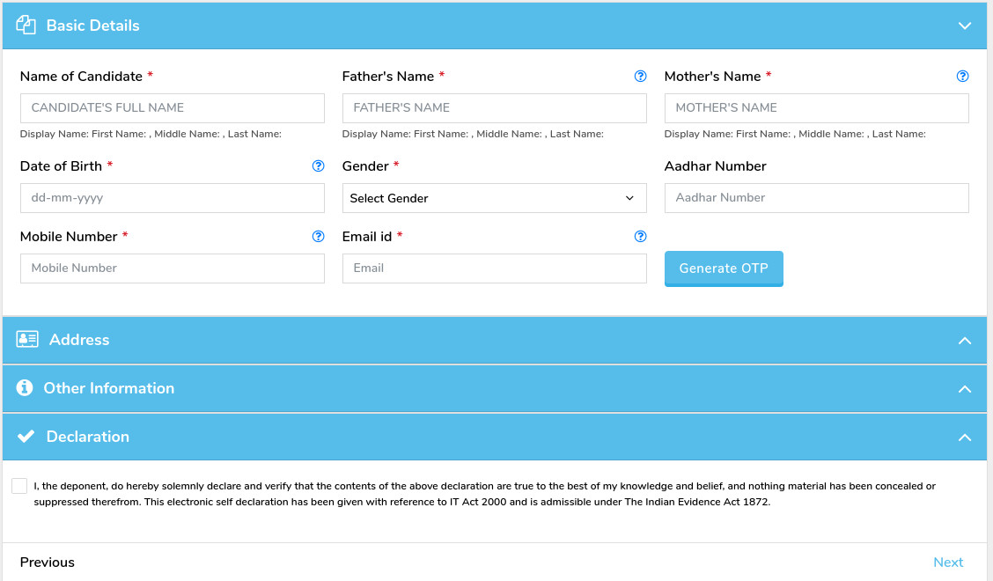Open the Select Gender dropdown
Screen dimensions: 993x581
494,198
